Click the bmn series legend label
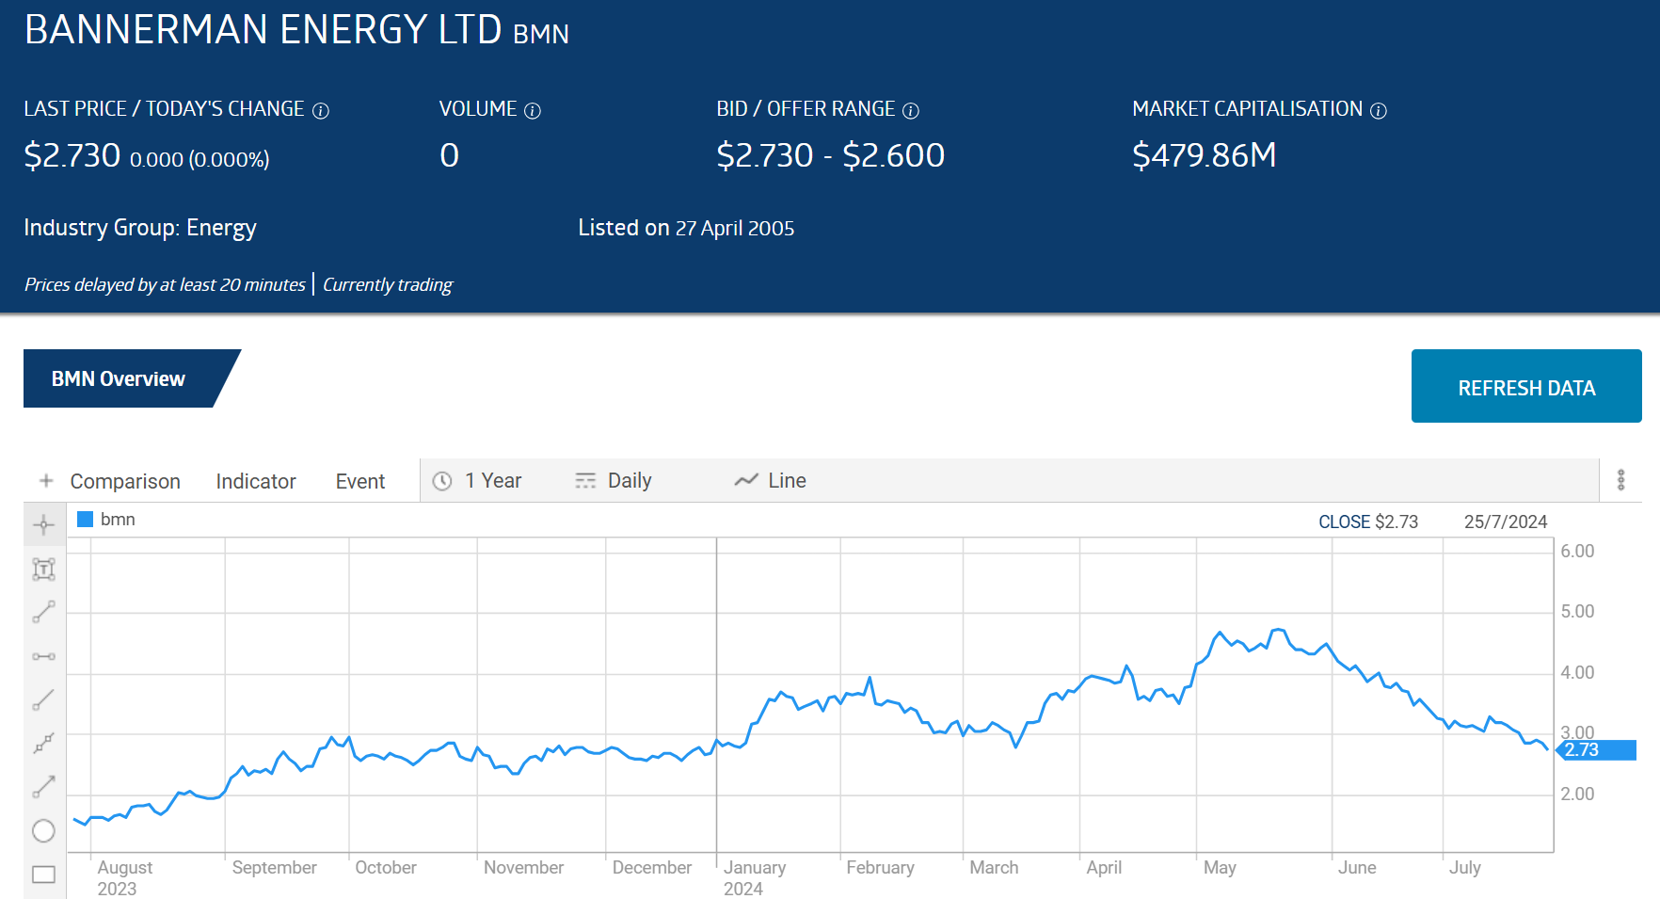This screenshot has height=899, width=1660. point(118,520)
